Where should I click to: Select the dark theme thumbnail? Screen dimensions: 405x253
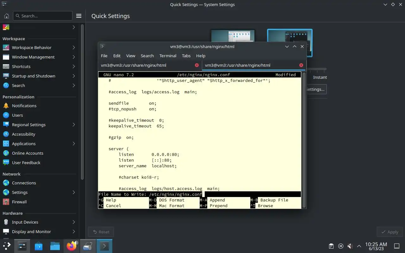point(290,36)
